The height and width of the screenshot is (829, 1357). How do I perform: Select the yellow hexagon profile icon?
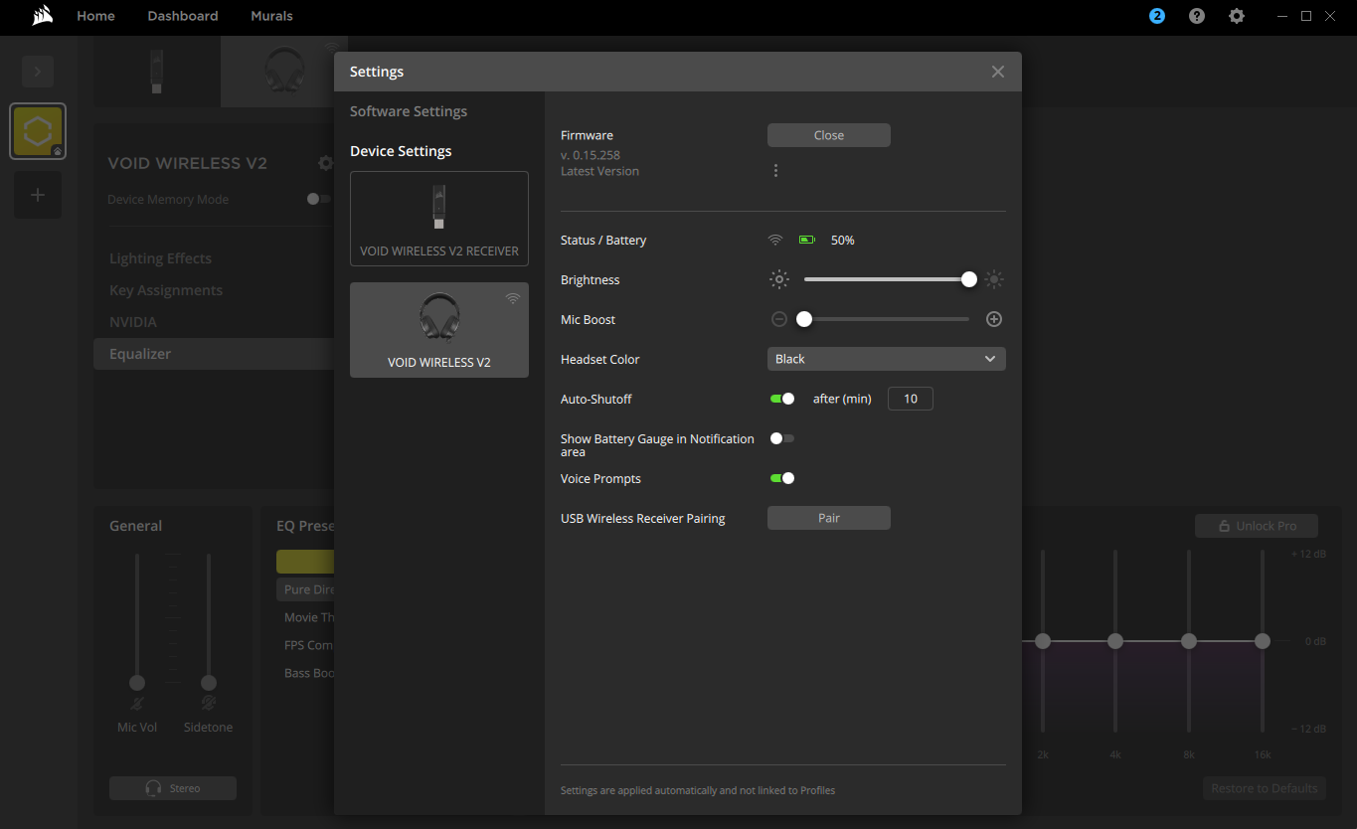point(38,131)
